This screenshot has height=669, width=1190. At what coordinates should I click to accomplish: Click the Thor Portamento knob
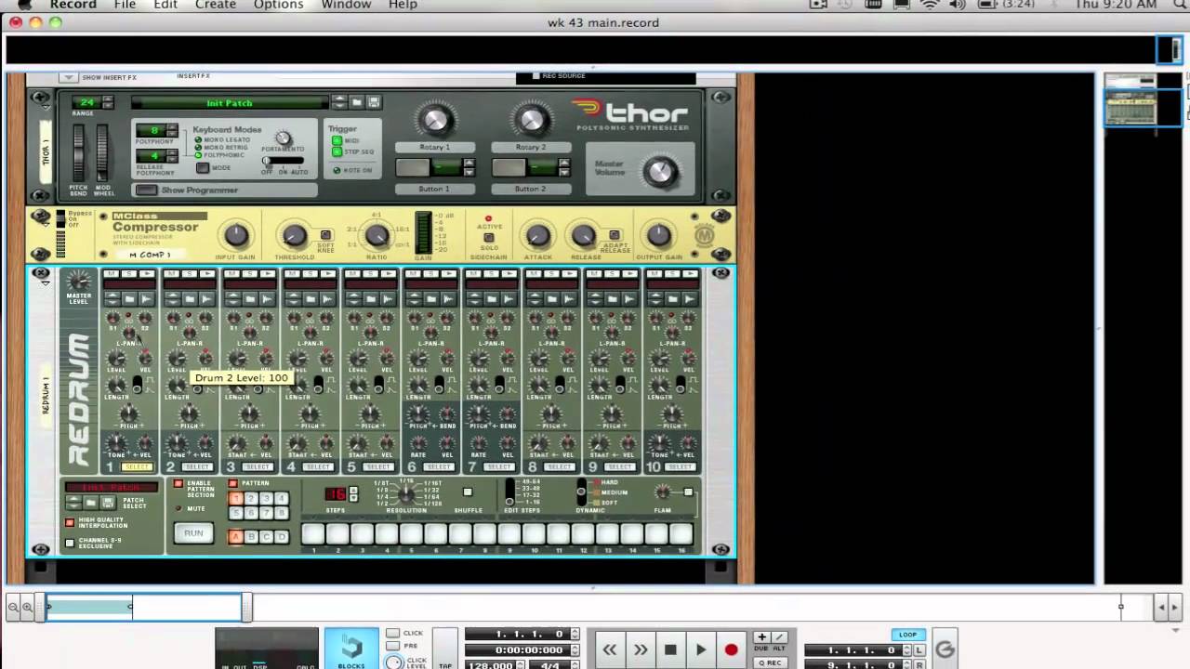pos(283,138)
